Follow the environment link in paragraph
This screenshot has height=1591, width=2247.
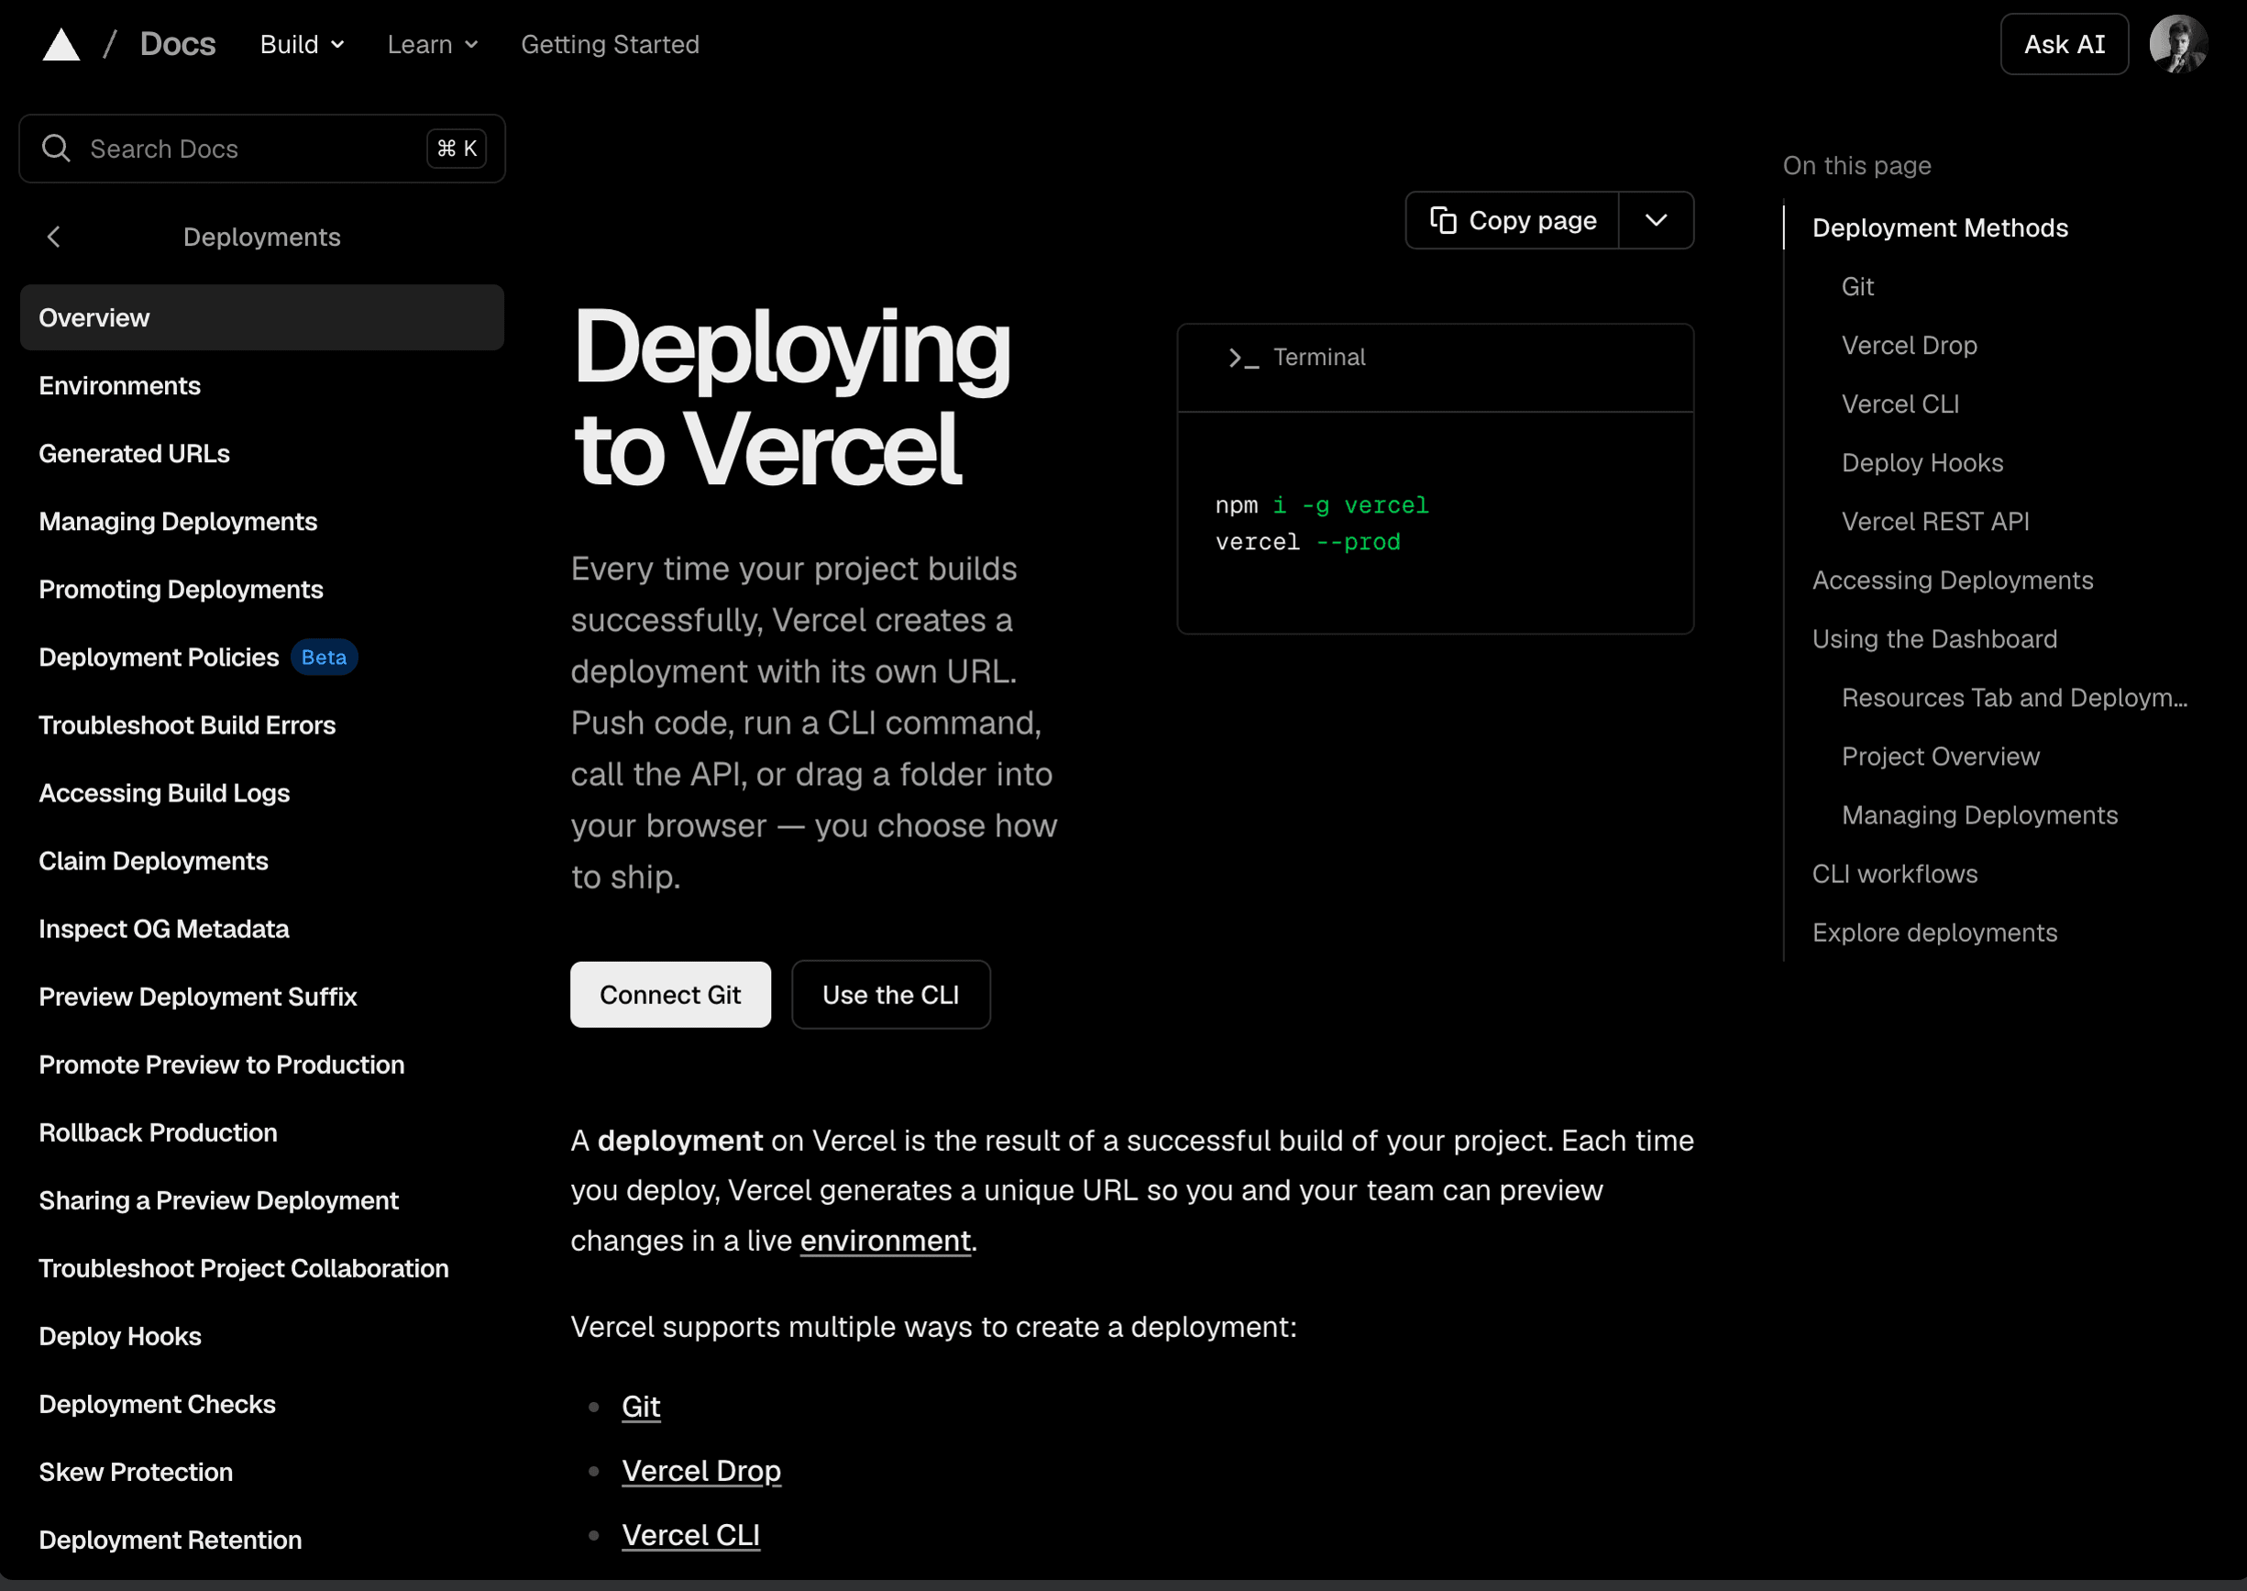[x=886, y=1242]
